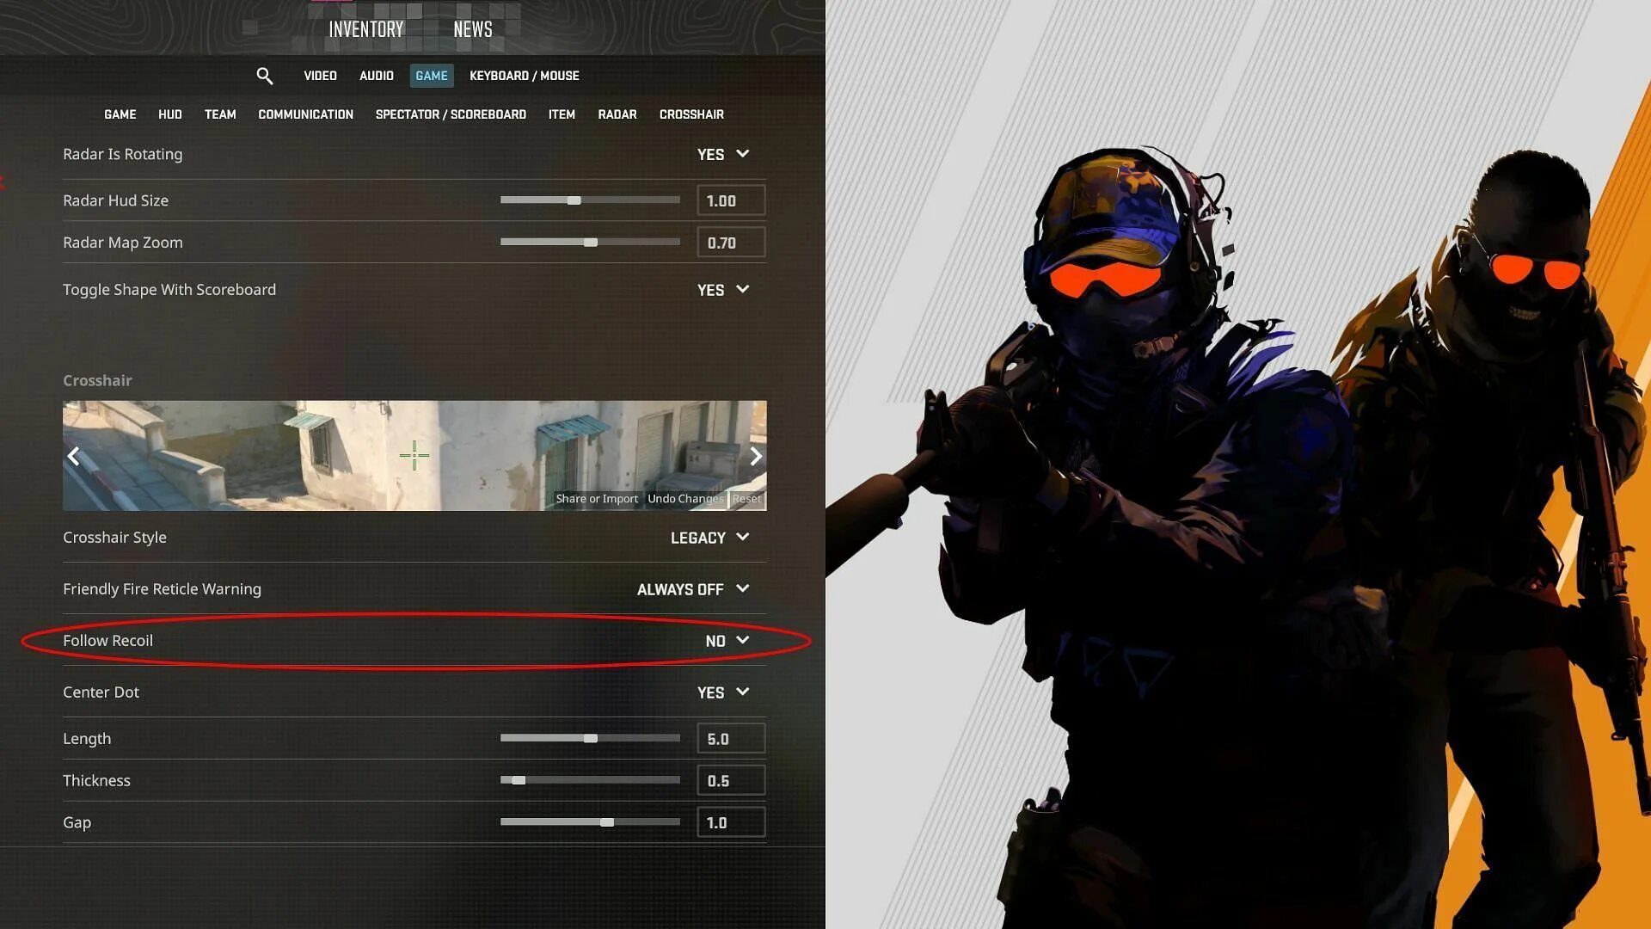Screen dimensions: 1651x929
Task: Toggle Toggle Shape With Scoreboard YES
Action: tap(722, 288)
